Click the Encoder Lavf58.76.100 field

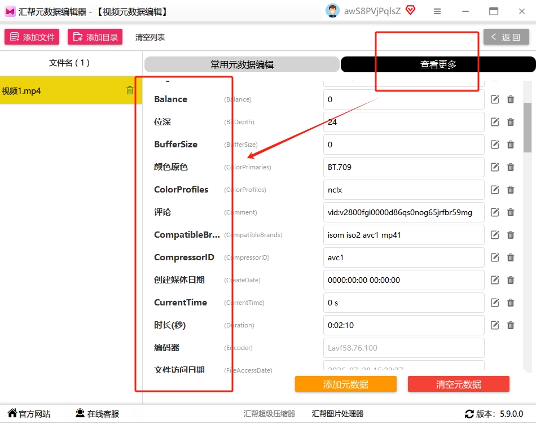(404, 348)
